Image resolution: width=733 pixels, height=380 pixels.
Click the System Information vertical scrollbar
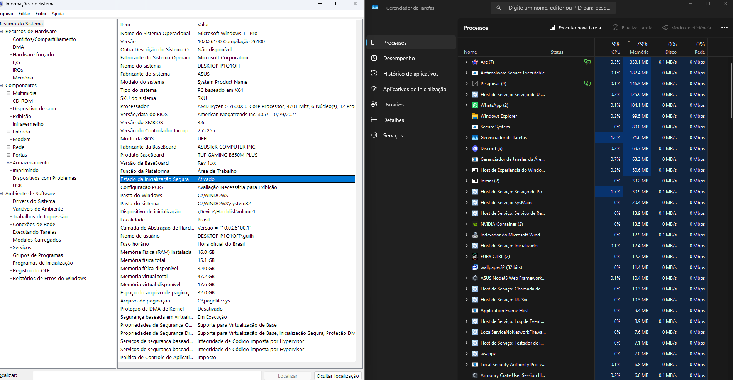tap(359, 179)
